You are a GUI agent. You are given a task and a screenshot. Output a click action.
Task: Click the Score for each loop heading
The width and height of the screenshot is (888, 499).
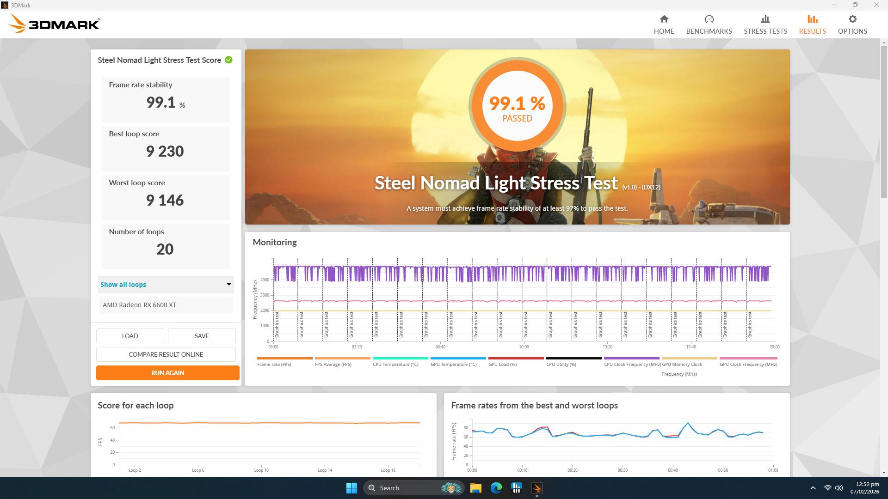tap(136, 405)
